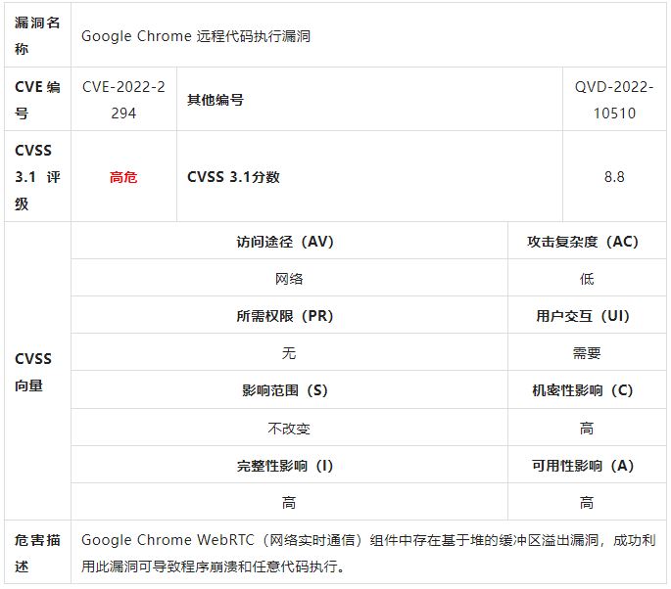
Task: Click the 'CVSS 3.1 评级' label
Action: pos(37,176)
